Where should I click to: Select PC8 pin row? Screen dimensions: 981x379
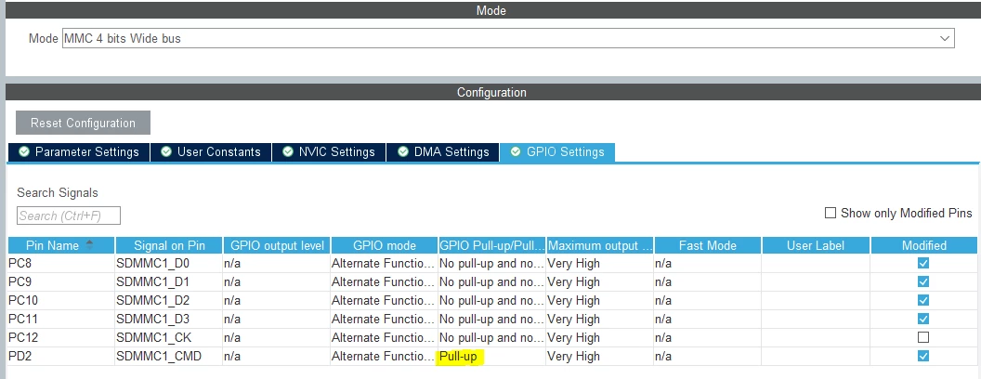coord(492,263)
